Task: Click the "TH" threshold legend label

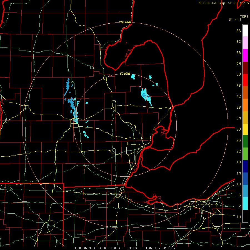Action: tap(239, 217)
